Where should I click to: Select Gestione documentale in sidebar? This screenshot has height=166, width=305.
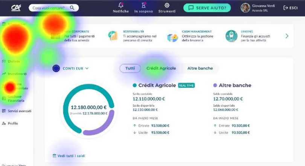(15, 86)
